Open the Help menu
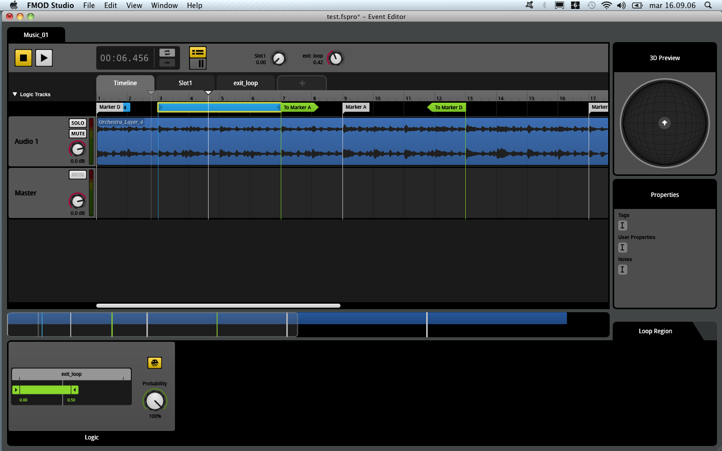 point(195,6)
